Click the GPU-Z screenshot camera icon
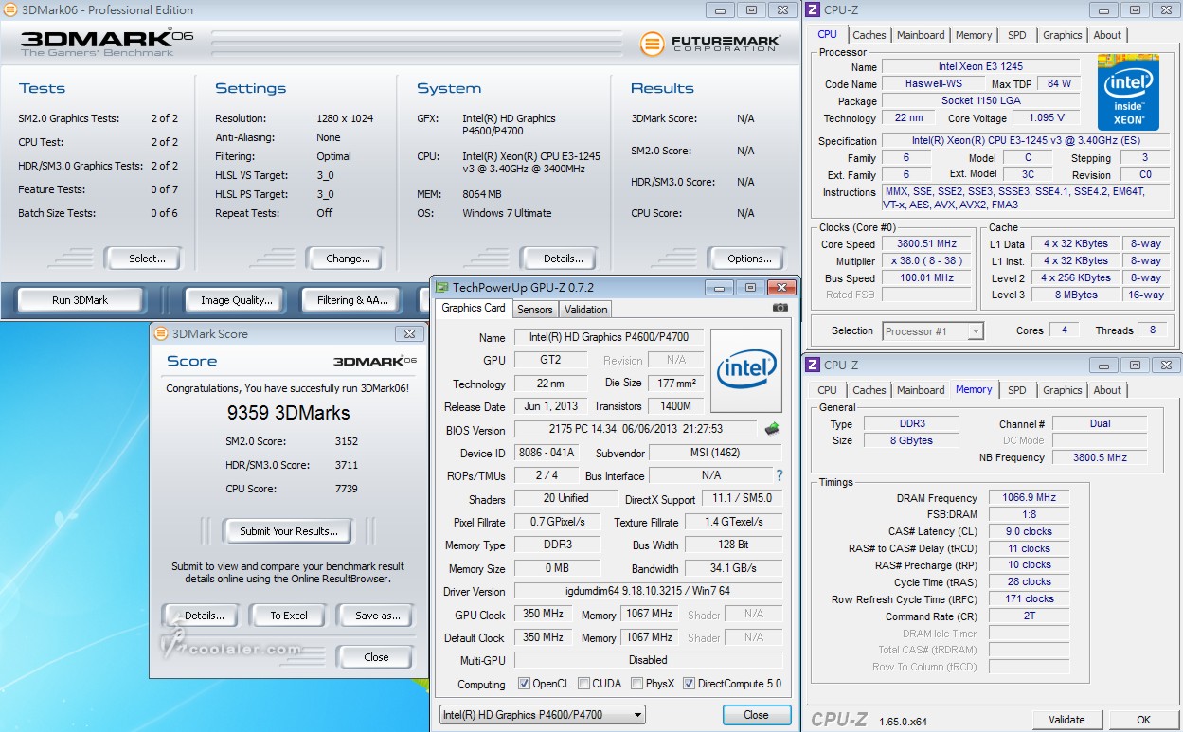 click(x=780, y=308)
